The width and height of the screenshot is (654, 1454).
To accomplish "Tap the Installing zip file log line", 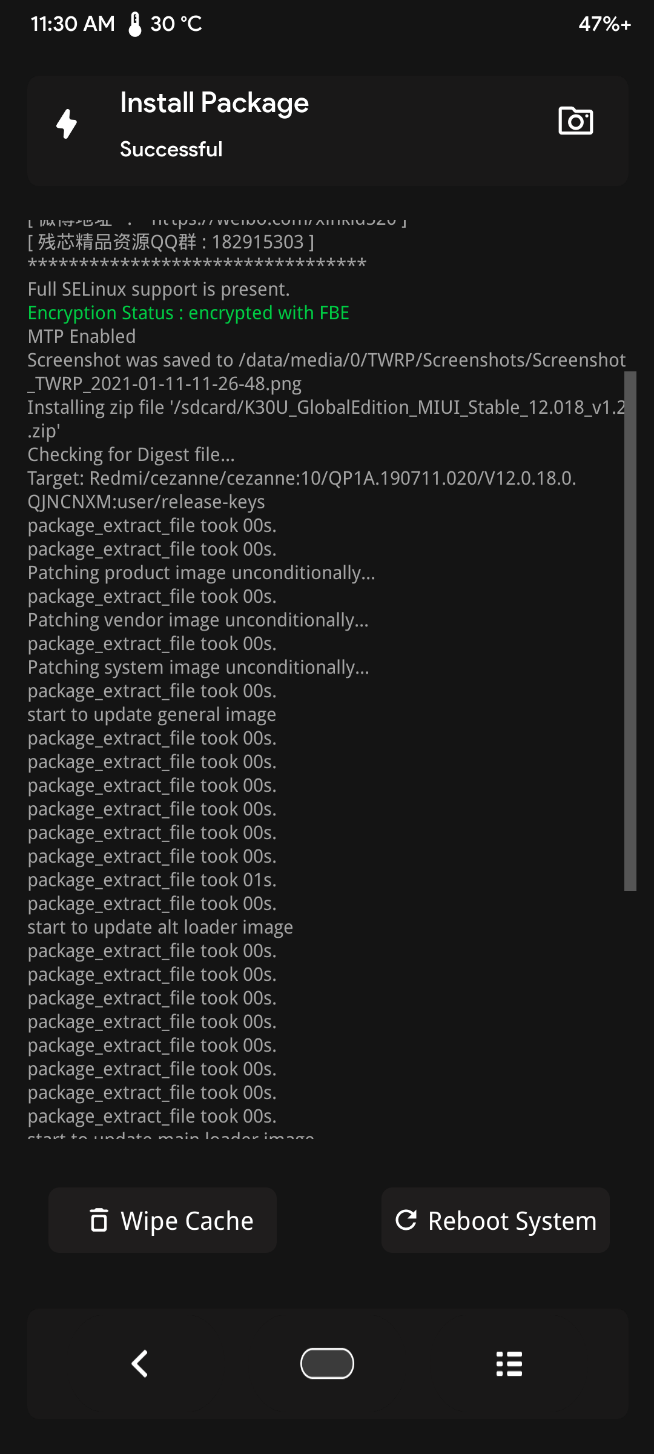I will pyautogui.click(x=326, y=419).
